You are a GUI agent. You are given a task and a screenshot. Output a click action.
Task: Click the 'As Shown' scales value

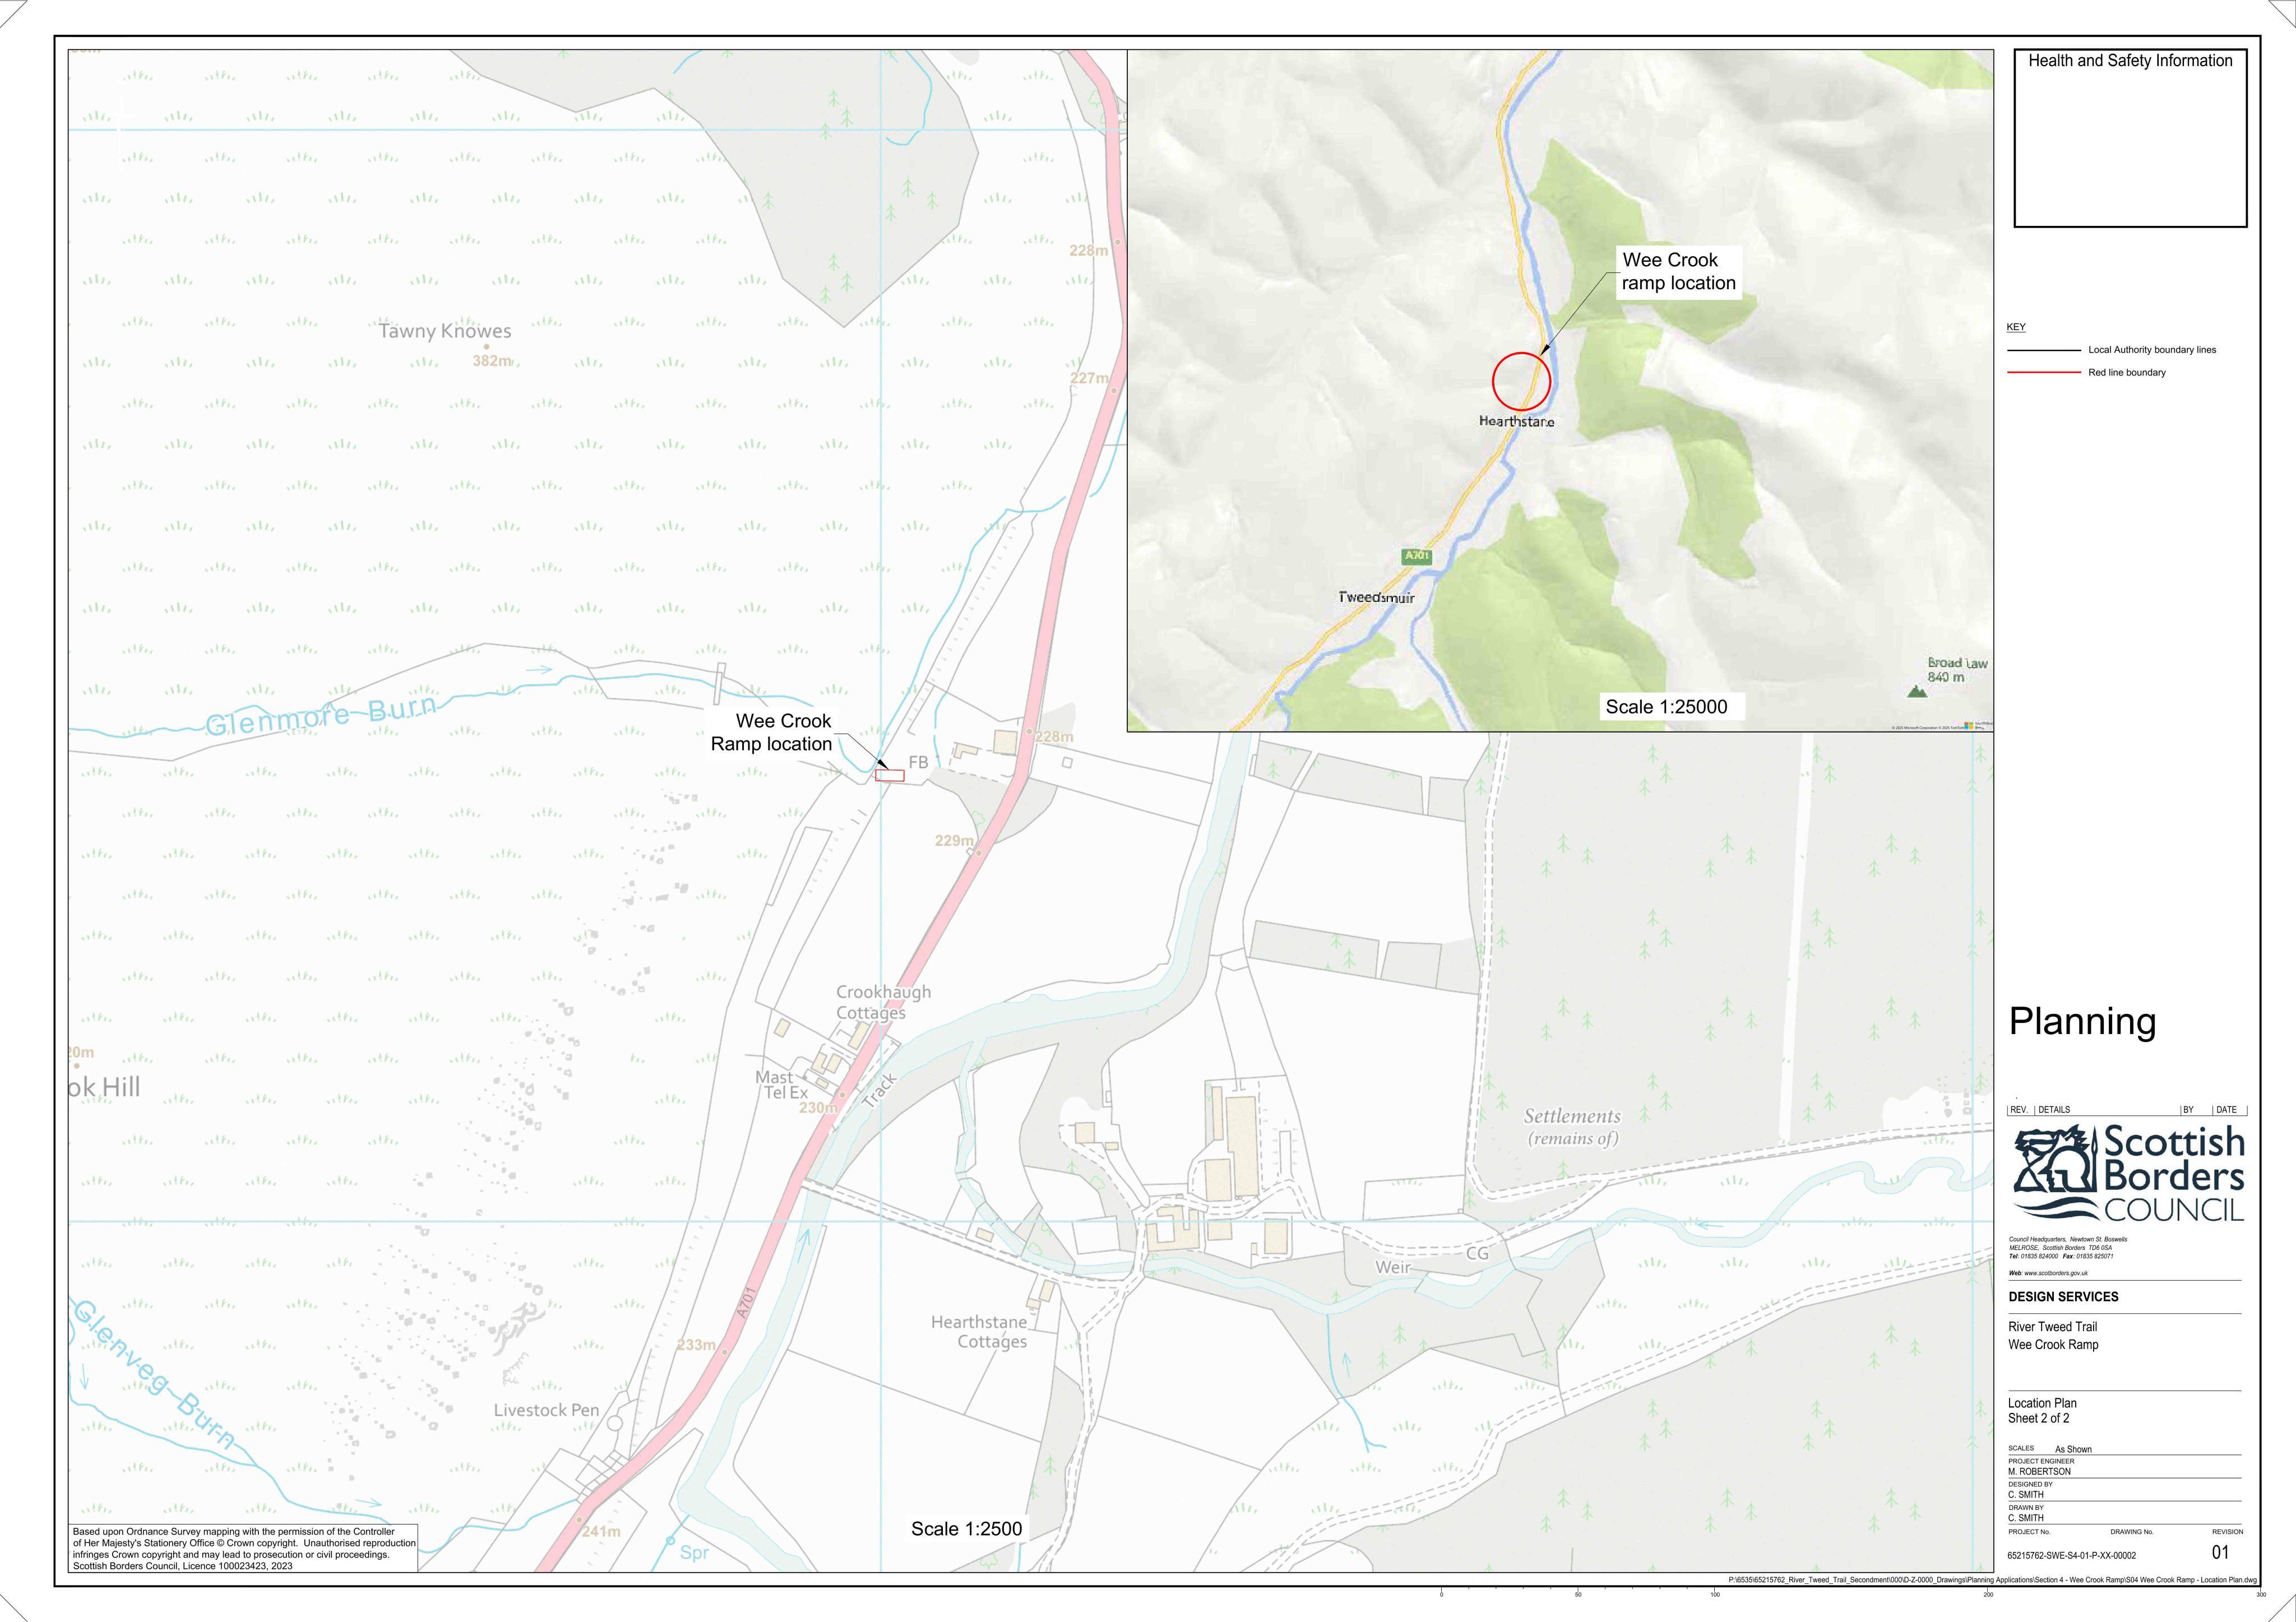[x=2073, y=1449]
